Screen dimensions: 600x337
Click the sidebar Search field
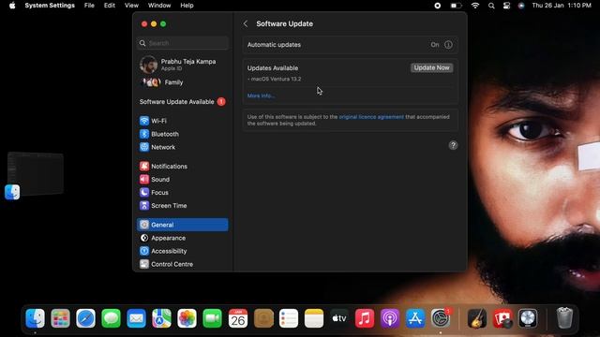click(183, 43)
